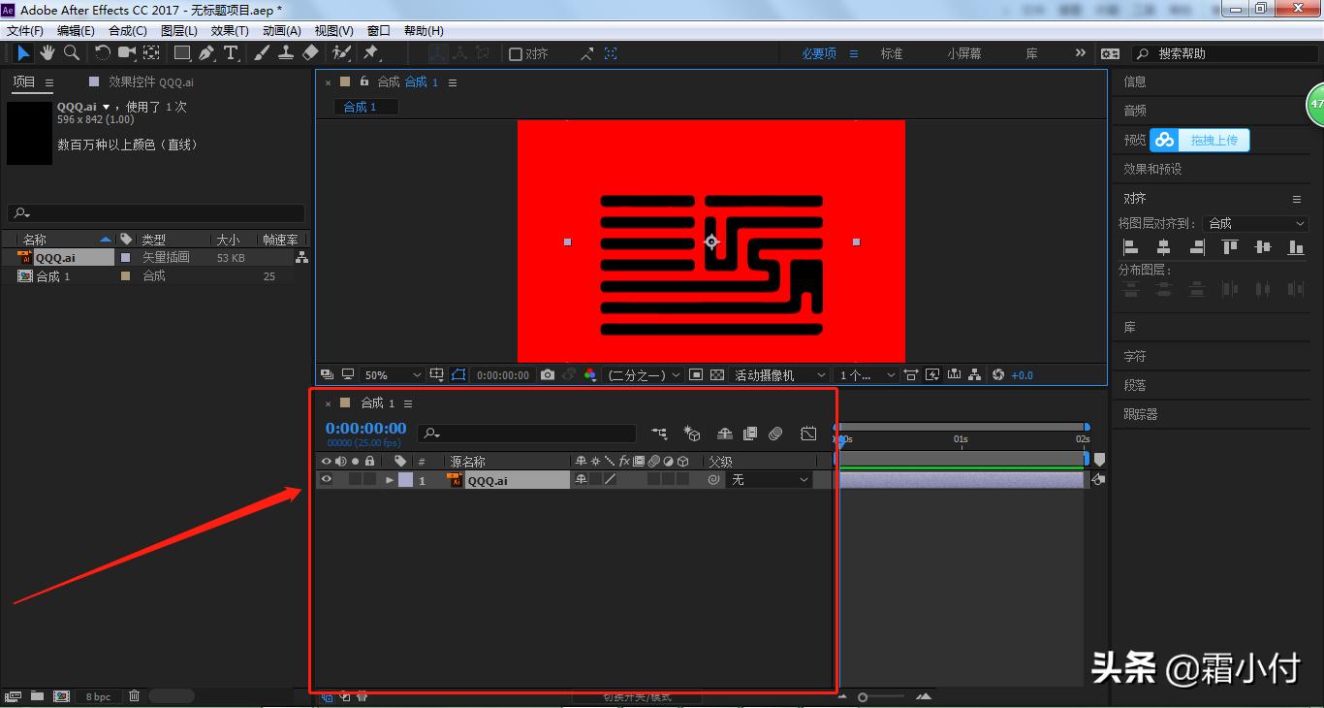Image resolution: width=1324 pixels, height=708 pixels.
Task: Toggle transparency grid in viewer
Action: (717, 375)
